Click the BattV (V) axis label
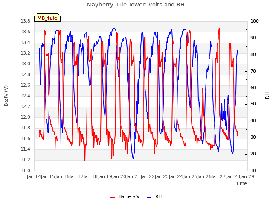This screenshot has height=205, width=273. [6, 96]
